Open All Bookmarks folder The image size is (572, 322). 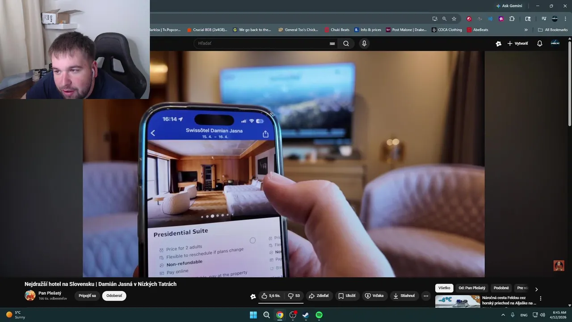pos(553,30)
